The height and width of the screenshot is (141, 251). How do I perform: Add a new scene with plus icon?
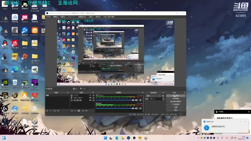(47, 111)
